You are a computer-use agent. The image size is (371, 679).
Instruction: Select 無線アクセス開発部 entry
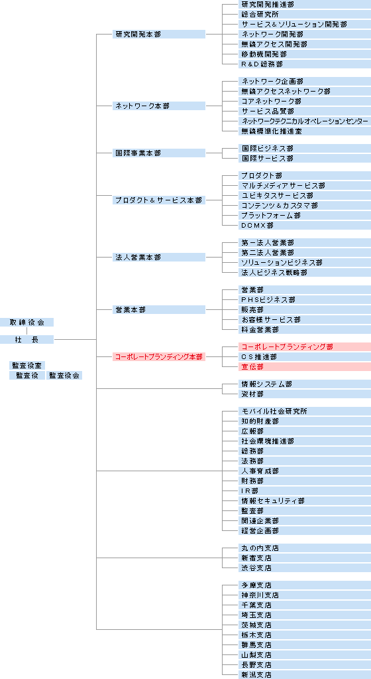[x=305, y=44]
